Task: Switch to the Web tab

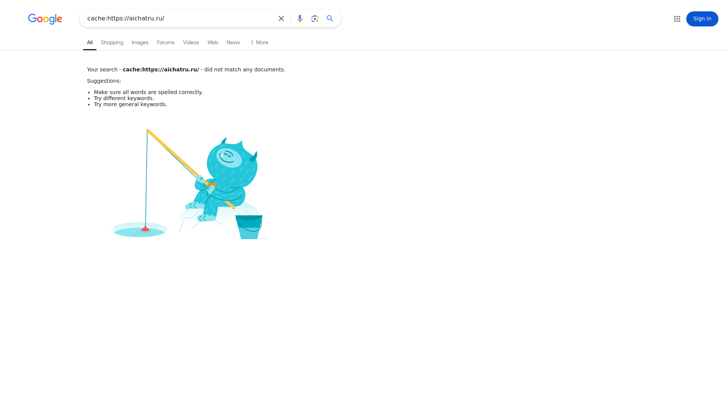Action: pyautogui.click(x=213, y=43)
